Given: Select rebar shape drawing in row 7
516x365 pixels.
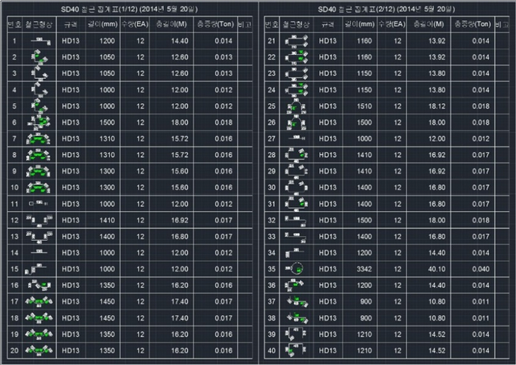Looking at the screenshot, I should [x=39, y=139].
